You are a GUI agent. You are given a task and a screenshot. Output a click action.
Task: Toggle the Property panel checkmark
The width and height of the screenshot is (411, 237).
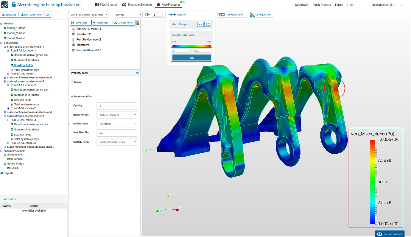[137, 72]
